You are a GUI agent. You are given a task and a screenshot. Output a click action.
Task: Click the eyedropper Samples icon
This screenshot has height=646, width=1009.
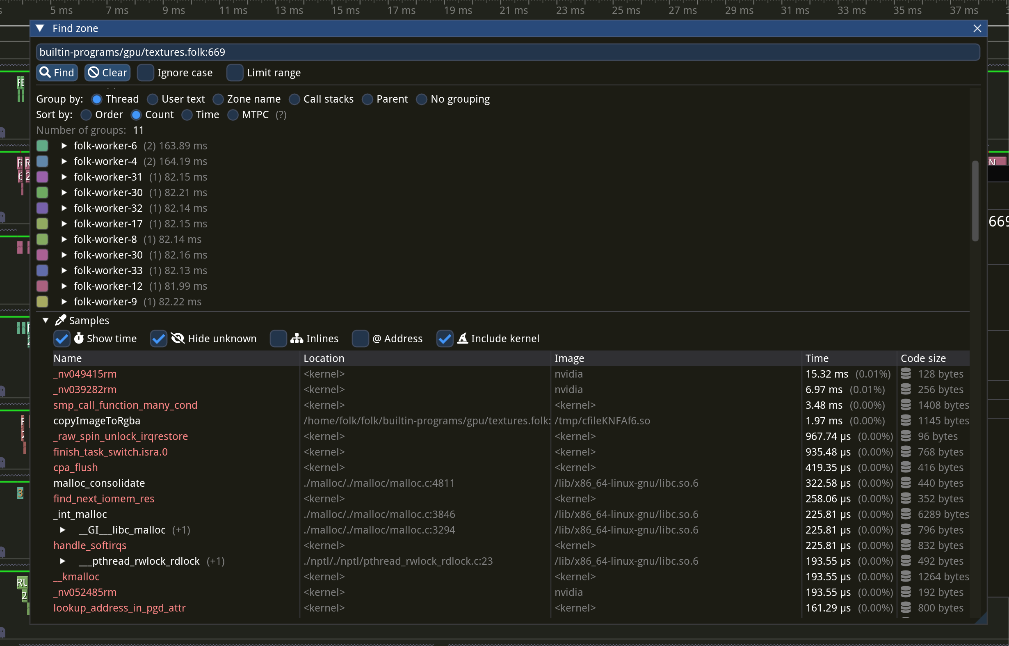[x=60, y=321]
